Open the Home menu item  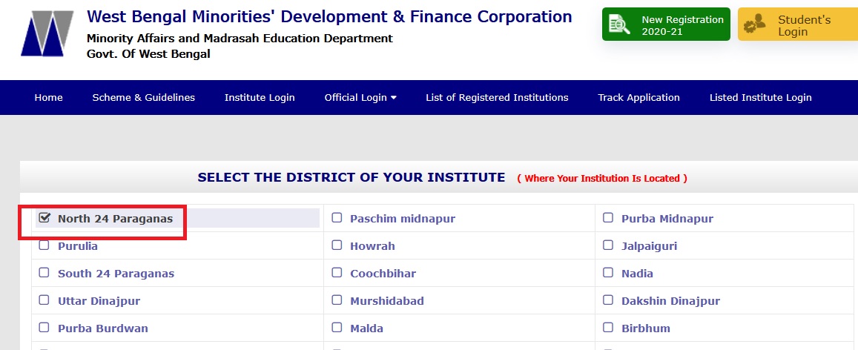point(48,97)
